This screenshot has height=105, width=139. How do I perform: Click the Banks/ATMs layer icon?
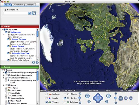coord(9,90)
